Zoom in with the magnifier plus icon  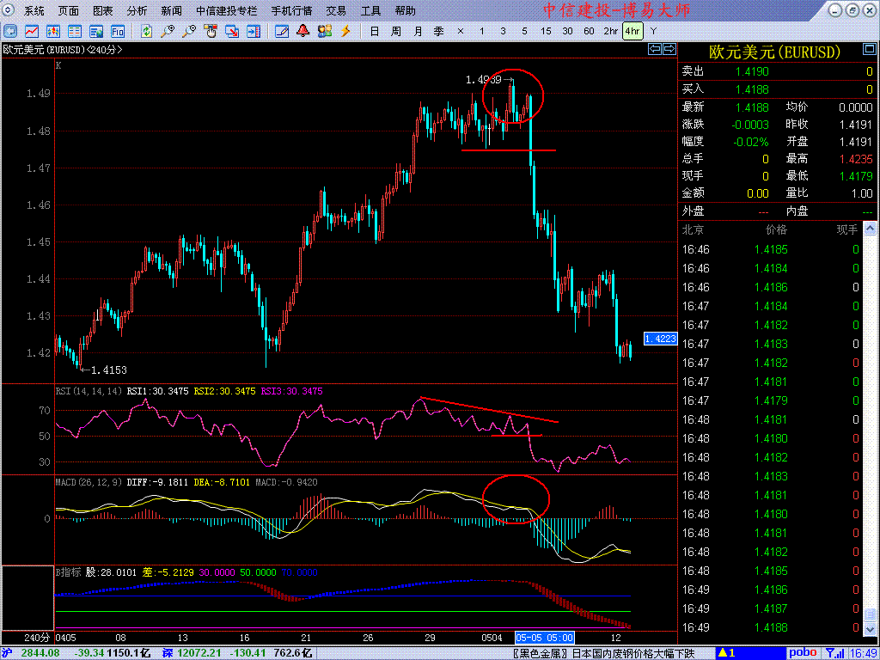(168, 31)
